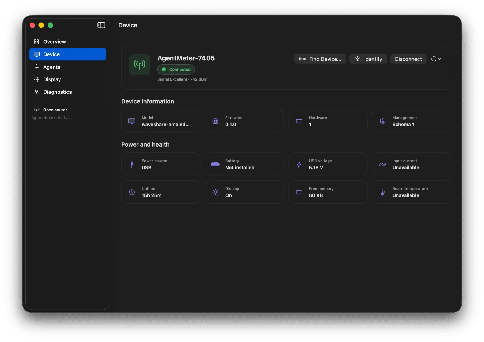Click the 'Power and health' heading
The height and width of the screenshot is (342, 484).
coord(145,145)
